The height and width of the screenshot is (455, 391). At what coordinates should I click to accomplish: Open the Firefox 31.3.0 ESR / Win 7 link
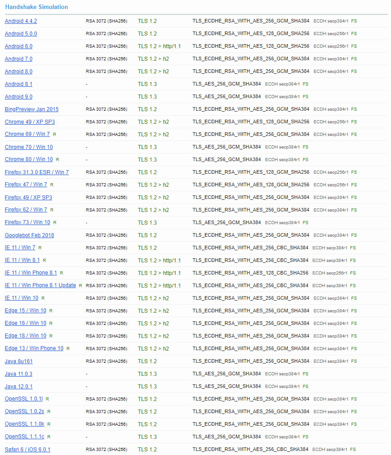pyautogui.click(x=36, y=172)
